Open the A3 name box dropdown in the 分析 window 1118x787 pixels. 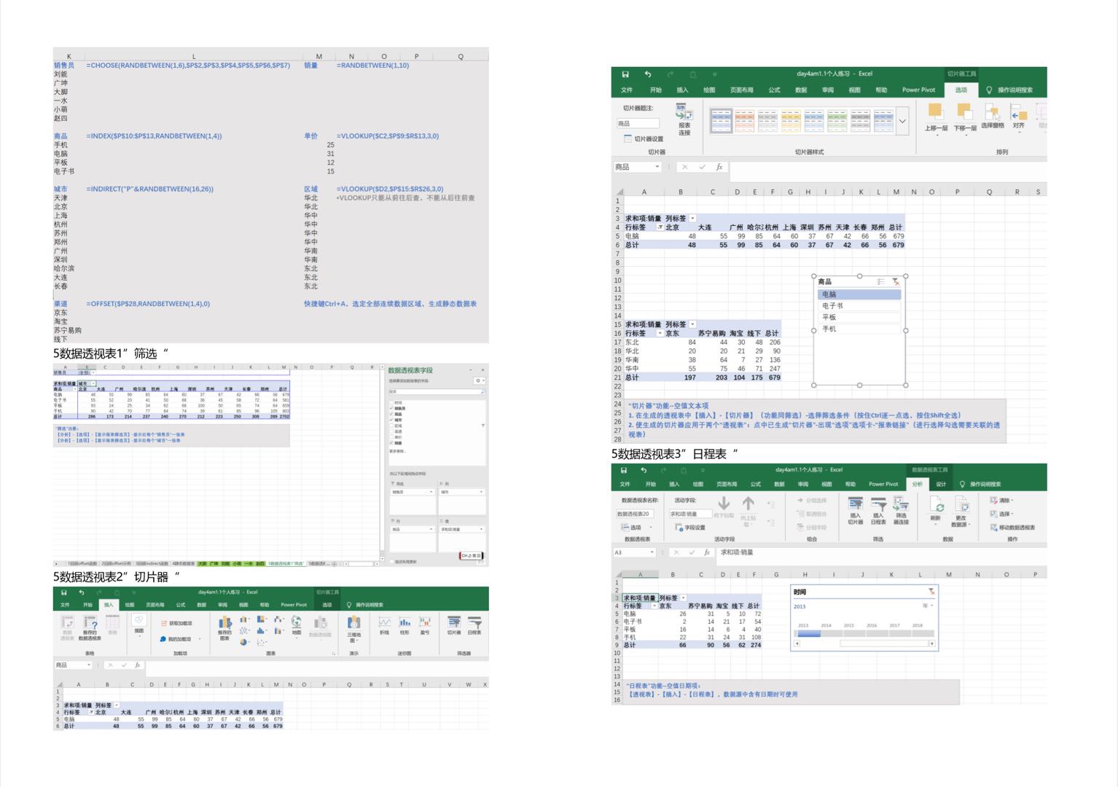pyautogui.click(x=652, y=552)
